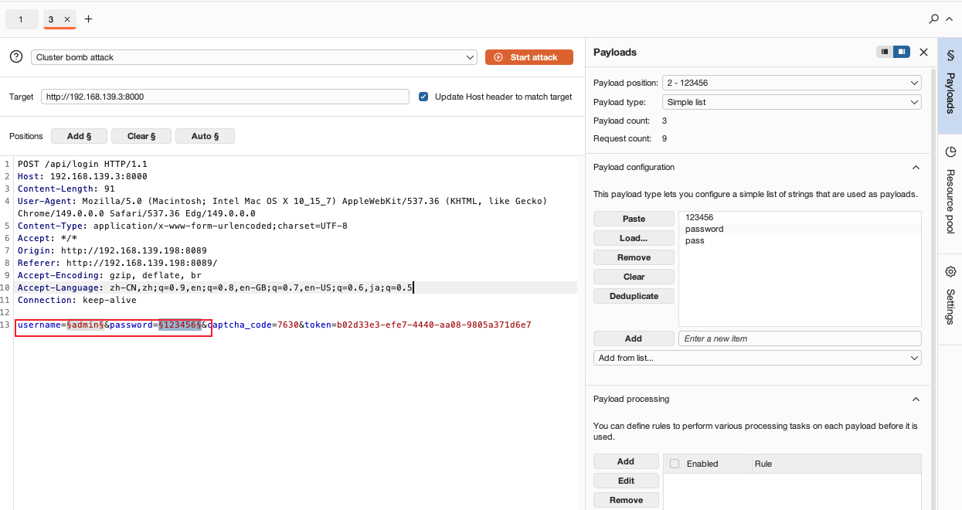Click the Add § position button
962x510 pixels.
tap(79, 136)
